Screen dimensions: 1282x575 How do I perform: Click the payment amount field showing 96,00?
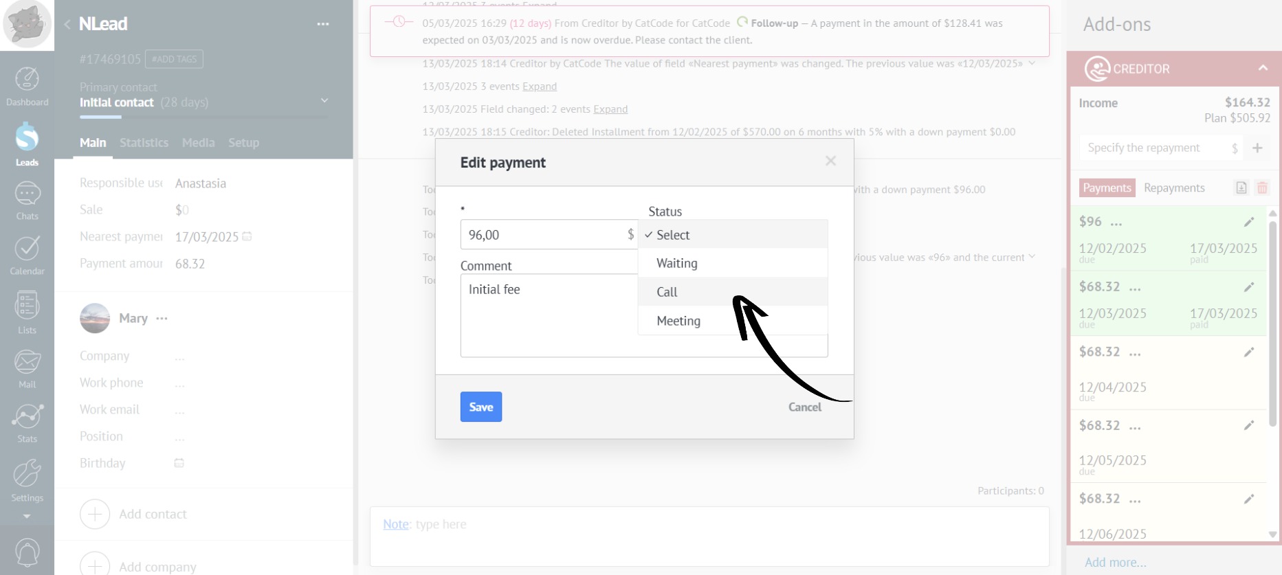pos(543,235)
